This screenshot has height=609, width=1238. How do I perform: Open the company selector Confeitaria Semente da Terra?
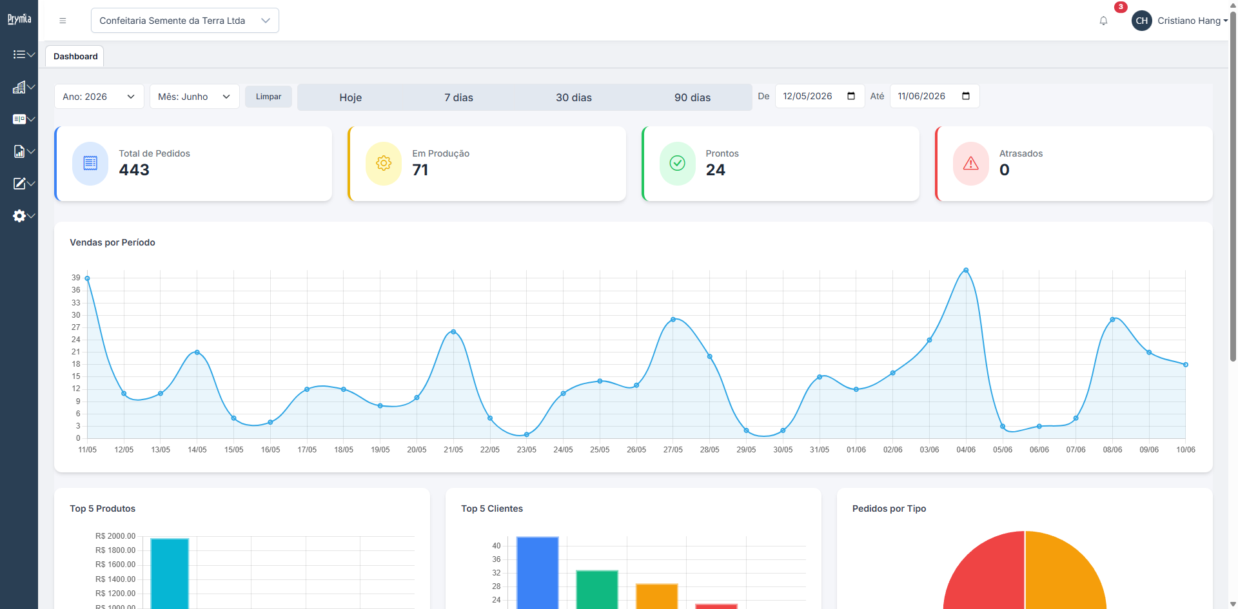click(185, 21)
